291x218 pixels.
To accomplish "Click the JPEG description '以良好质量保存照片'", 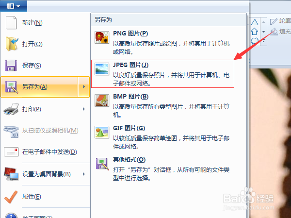I will (139, 75).
